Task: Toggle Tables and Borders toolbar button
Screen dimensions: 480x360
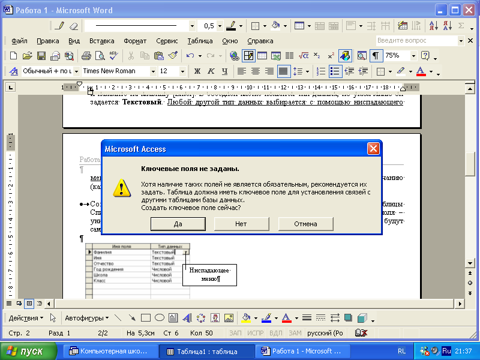Action: [248, 56]
